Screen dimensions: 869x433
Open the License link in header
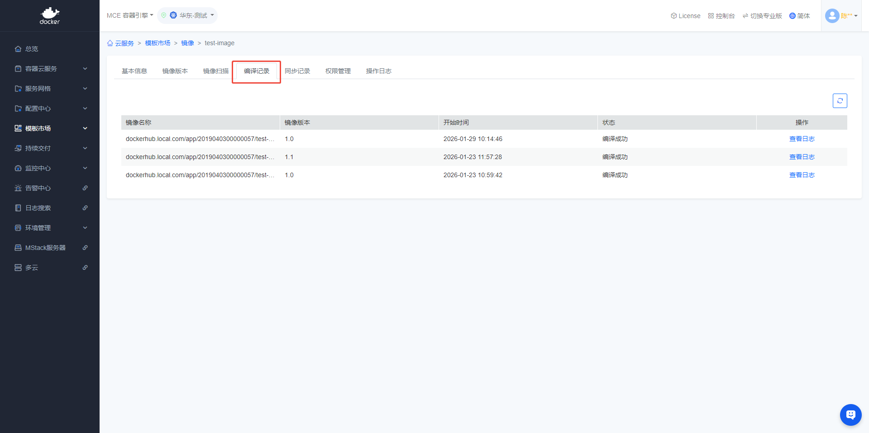[x=685, y=16]
